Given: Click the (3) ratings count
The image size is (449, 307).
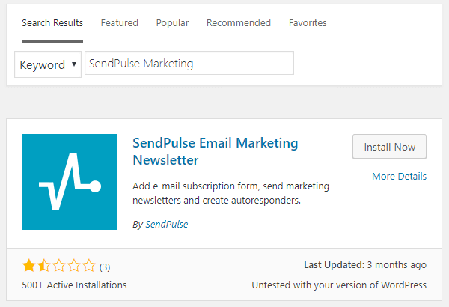Looking at the screenshot, I should tap(105, 267).
